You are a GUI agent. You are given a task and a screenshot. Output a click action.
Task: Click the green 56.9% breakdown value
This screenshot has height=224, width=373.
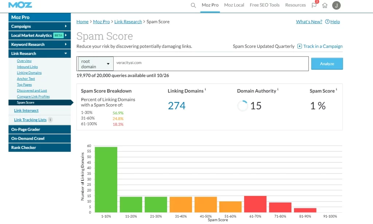coord(118,113)
